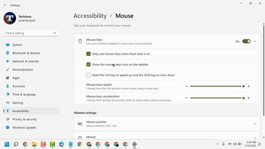
Task: Click the battery tray icon
Action: tap(240, 144)
